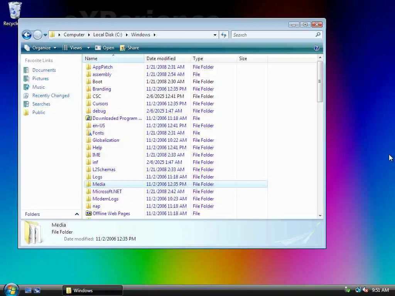Open Pictures favorite link
The height and width of the screenshot is (296, 395).
click(40, 79)
